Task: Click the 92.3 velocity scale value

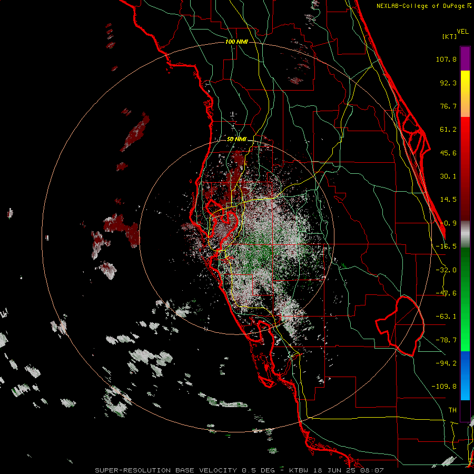Action: [448, 83]
